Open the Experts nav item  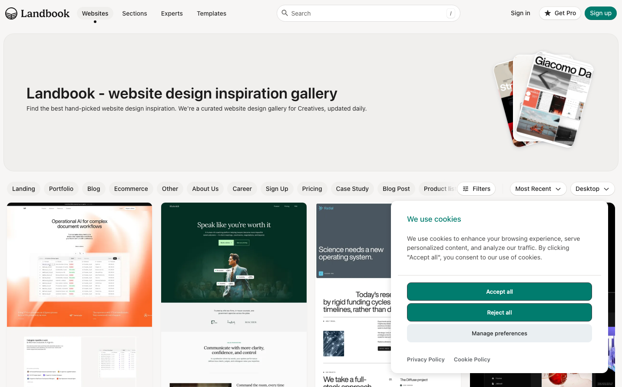coord(172,13)
